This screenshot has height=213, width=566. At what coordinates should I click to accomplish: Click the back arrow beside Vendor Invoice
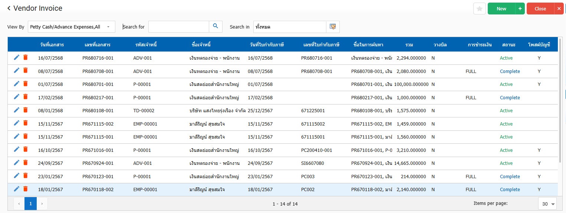9,8
